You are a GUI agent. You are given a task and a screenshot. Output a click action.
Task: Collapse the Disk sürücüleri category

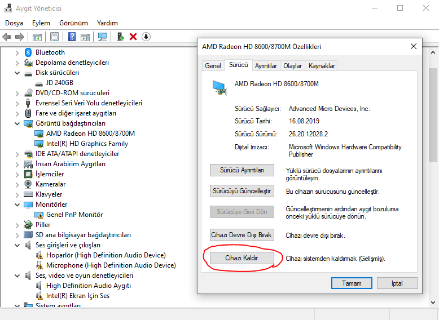[17, 73]
